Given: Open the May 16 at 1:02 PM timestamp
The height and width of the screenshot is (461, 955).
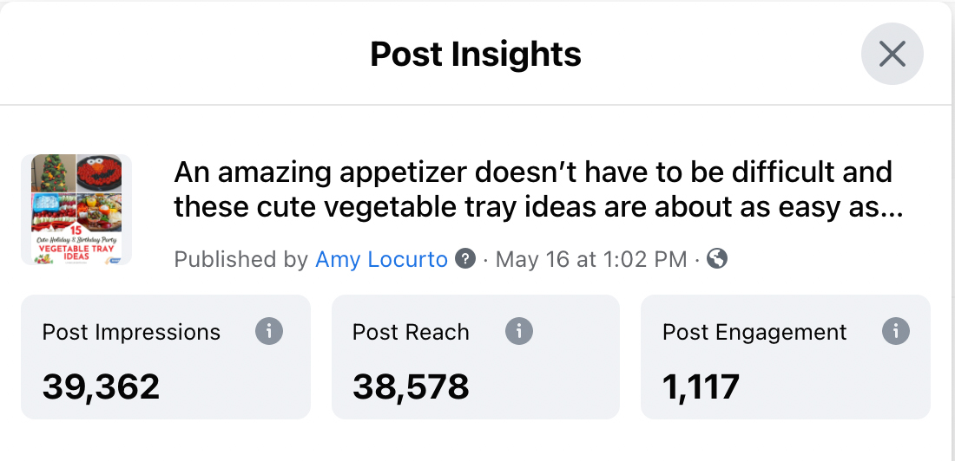Looking at the screenshot, I should (590, 260).
